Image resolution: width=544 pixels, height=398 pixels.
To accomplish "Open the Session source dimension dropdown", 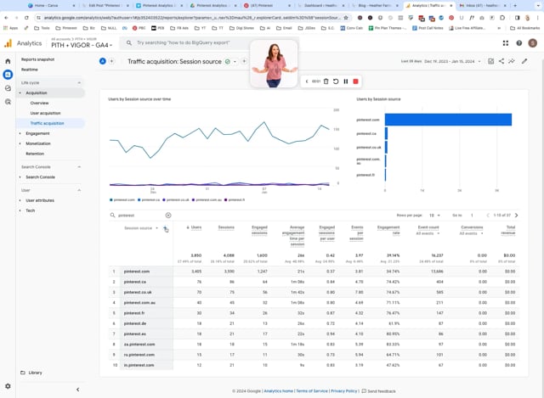I will 141,228.
